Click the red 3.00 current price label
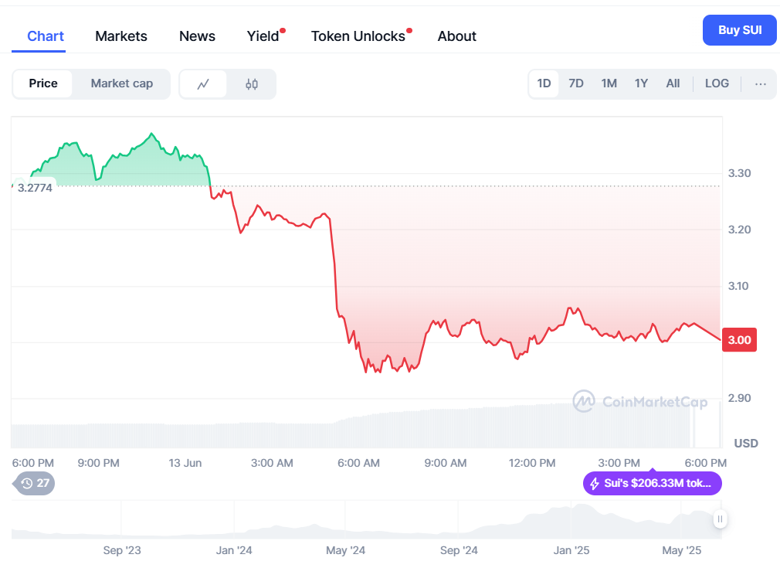 [x=739, y=340]
